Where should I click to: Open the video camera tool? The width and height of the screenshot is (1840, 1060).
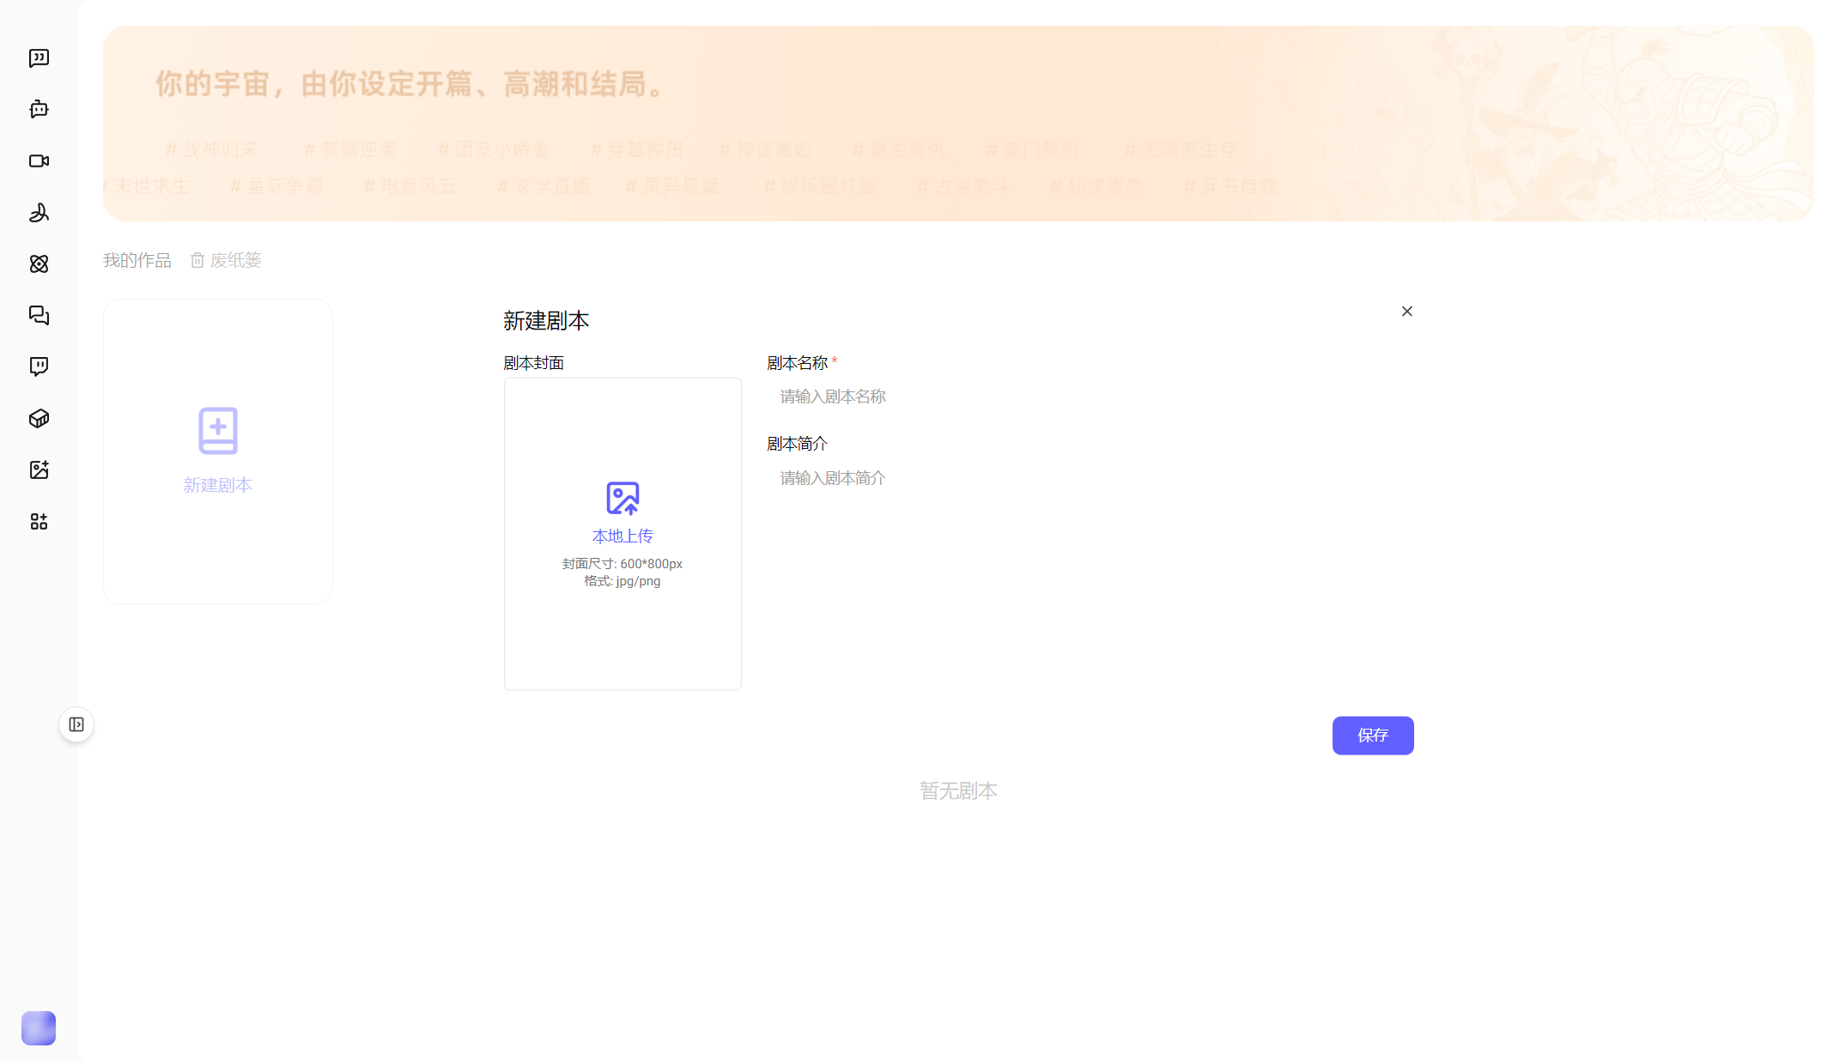[x=39, y=161]
